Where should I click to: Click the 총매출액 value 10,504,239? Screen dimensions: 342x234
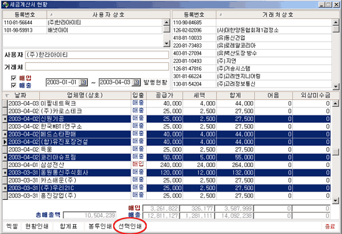pyautogui.click(x=90, y=215)
